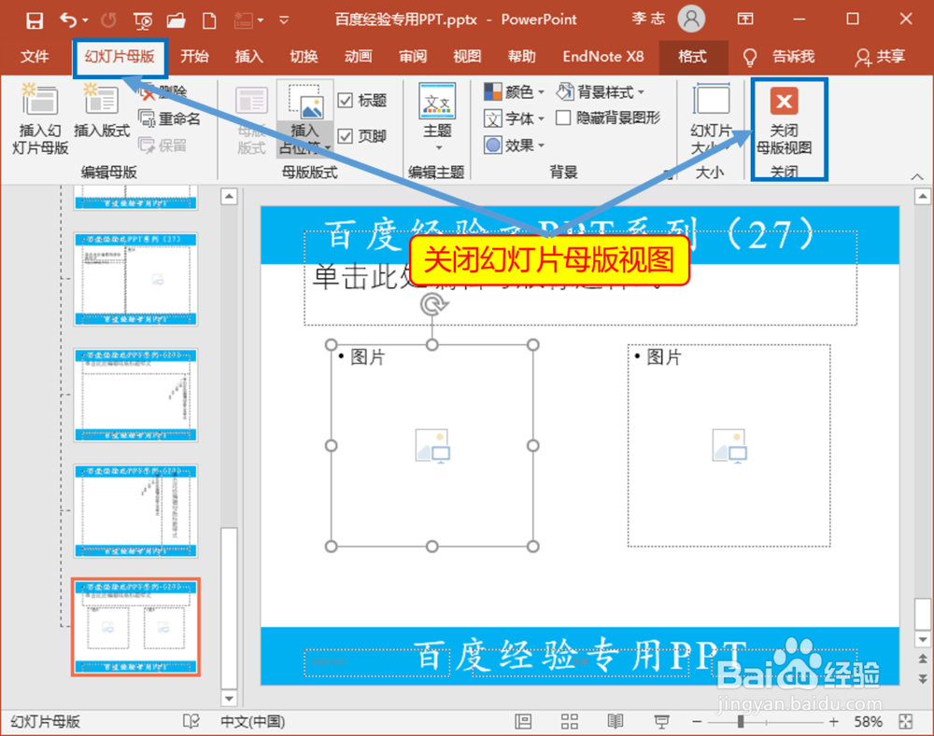934x736 pixels.
Task: Click thumbnail pane scroll up arrow
Action: pyautogui.click(x=229, y=196)
